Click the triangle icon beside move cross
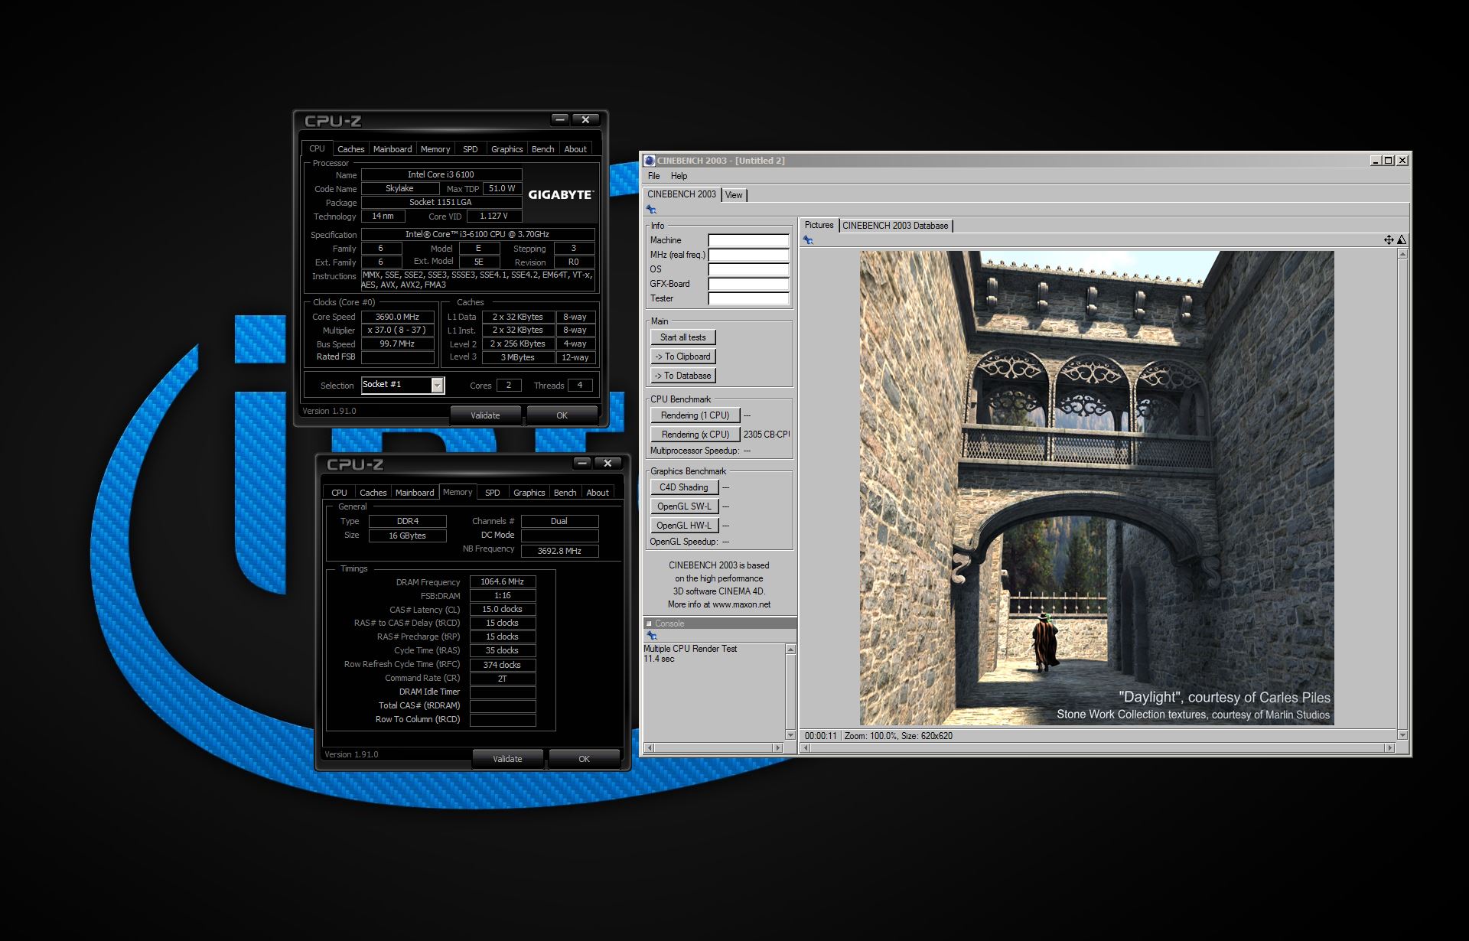 click(1402, 240)
